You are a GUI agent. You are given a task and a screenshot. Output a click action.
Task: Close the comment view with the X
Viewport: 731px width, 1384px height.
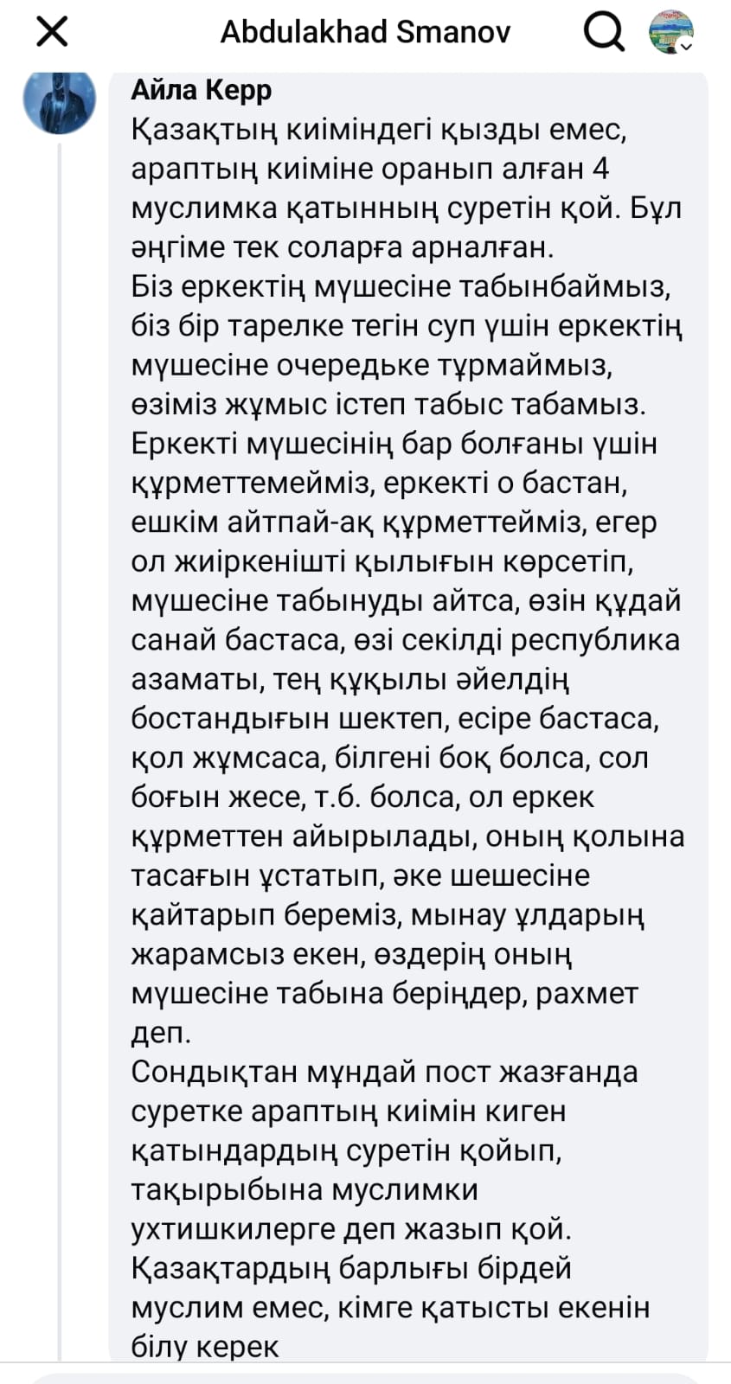pyautogui.click(x=53, y=33)
